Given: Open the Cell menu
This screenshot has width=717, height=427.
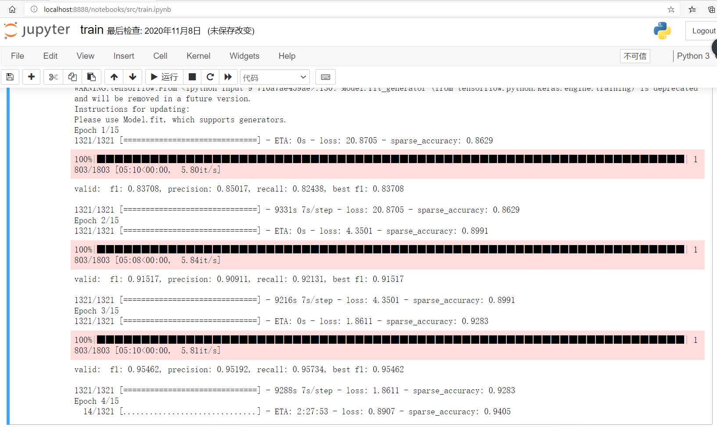Looking at the screenshot, I should pos(160,56).
